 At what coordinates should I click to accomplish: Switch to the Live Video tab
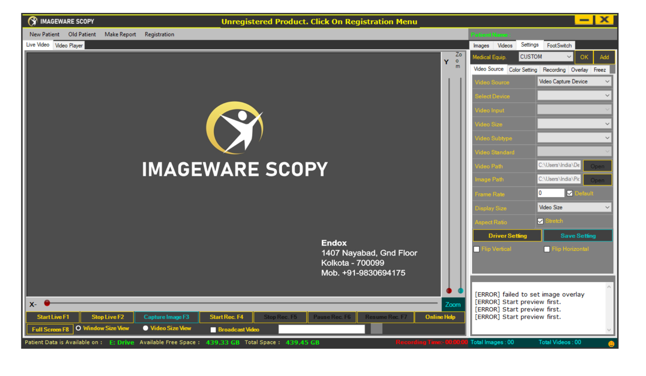tap(38, 45)
